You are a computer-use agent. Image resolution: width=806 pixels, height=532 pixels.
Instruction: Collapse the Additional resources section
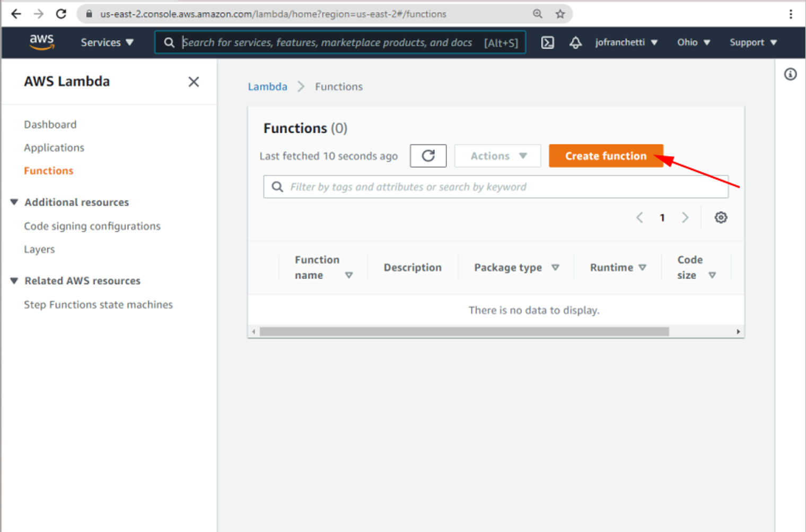point(14,202)
